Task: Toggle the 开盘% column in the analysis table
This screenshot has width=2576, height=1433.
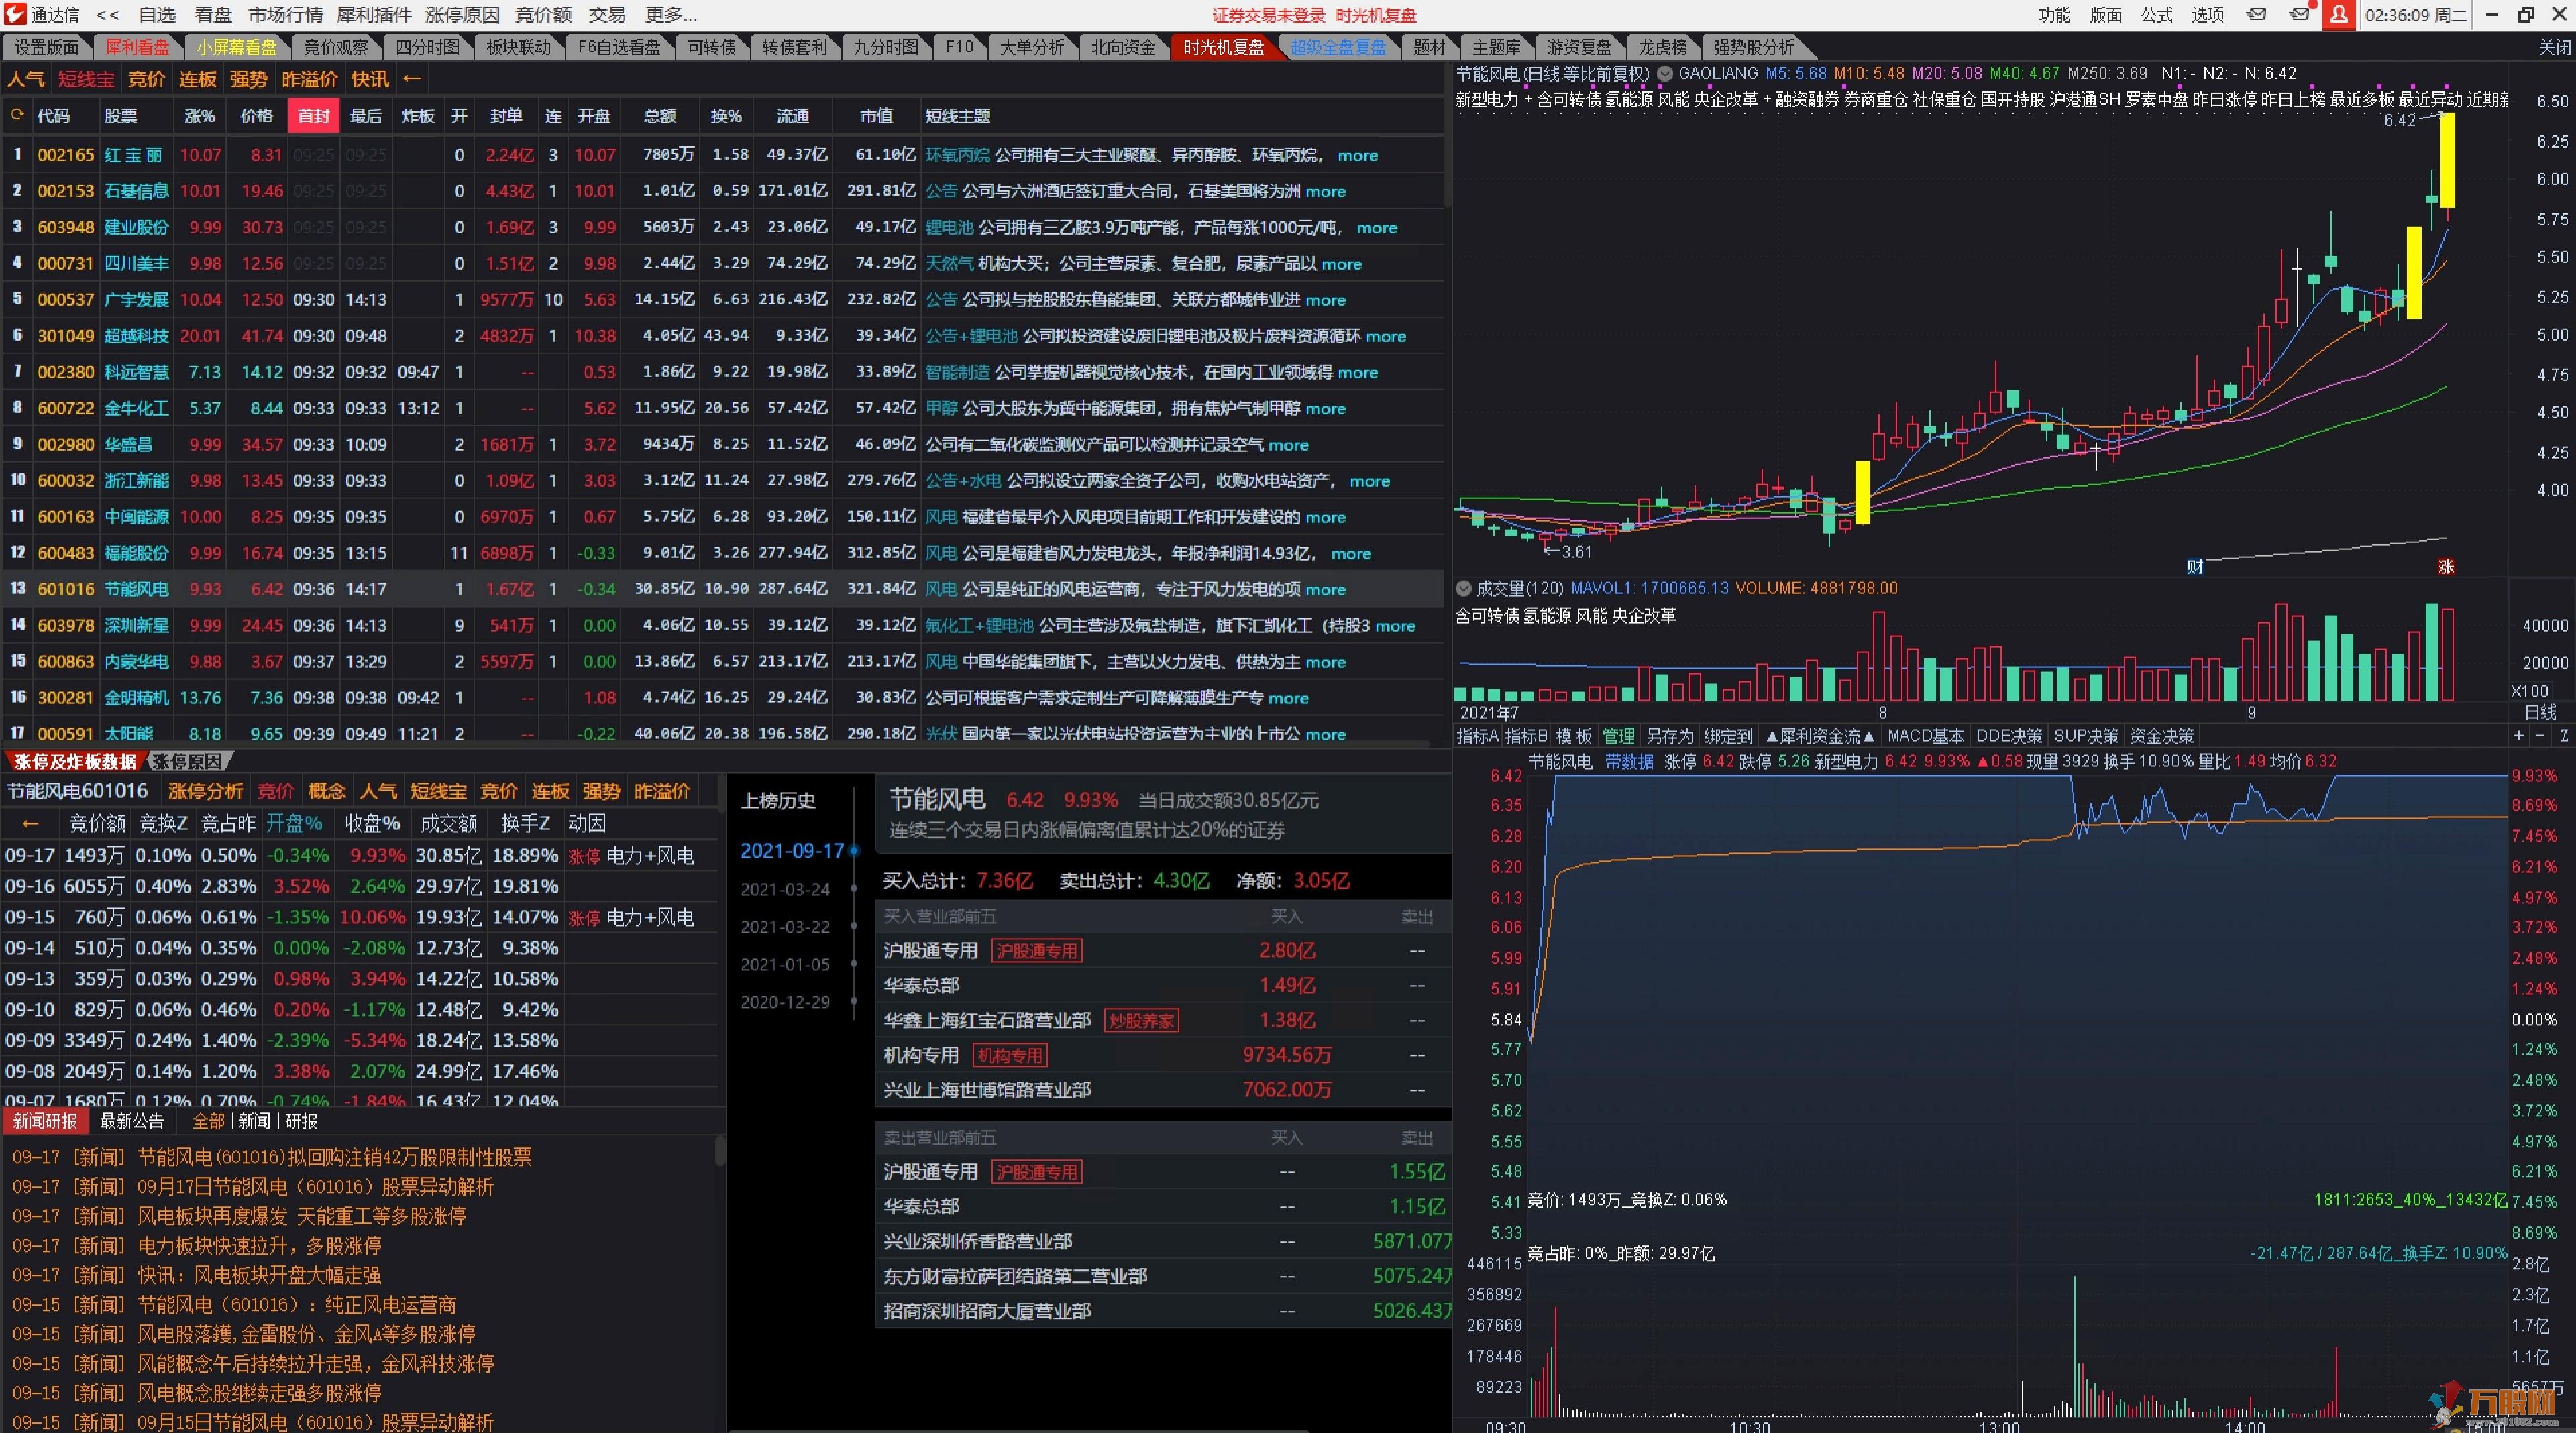Action: (x=294, y=823)
